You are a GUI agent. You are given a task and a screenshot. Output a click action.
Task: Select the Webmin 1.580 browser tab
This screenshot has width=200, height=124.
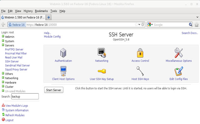pos(23,17)
